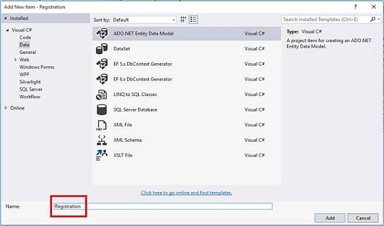
Task: Open the help question mark button
Action: (x=356, y=7)
